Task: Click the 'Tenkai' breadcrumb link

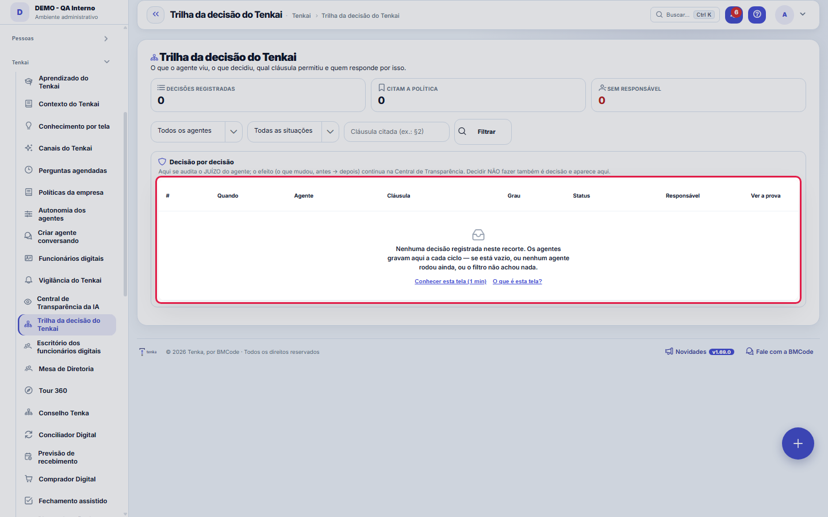Action: coord(301,16)
